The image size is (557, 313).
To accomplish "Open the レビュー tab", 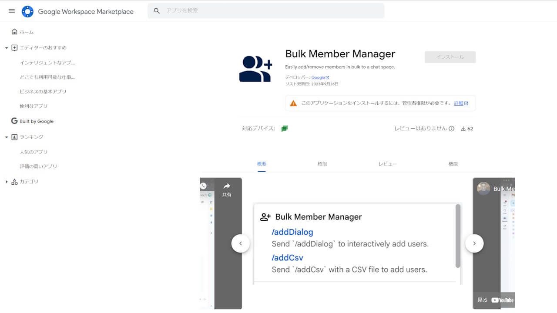I will tap(387, 164).
